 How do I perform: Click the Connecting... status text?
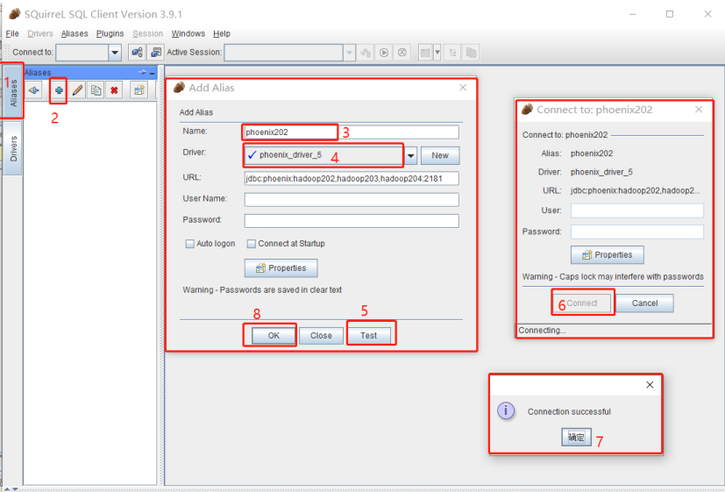(x=542, y=330)
